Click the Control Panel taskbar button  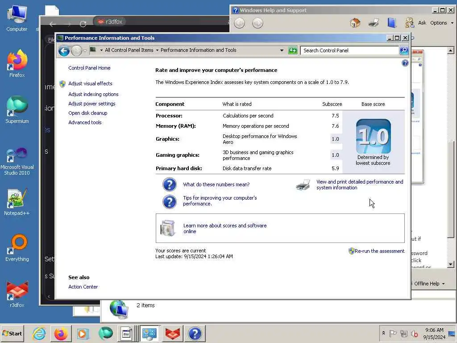coord(149,334)
